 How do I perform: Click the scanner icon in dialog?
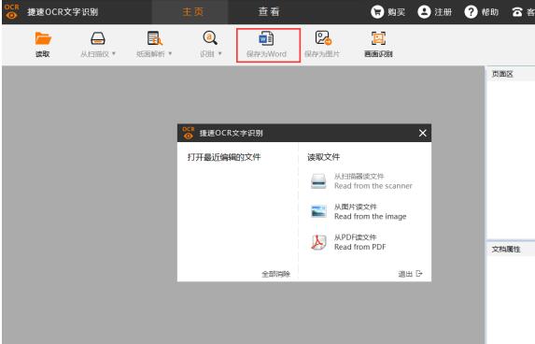[x=318, y=181]
